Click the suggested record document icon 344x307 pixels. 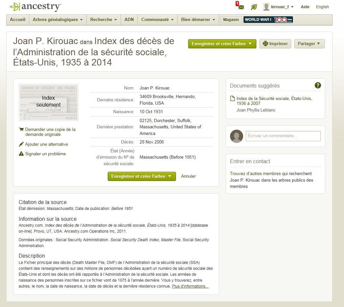coord(232,99)
